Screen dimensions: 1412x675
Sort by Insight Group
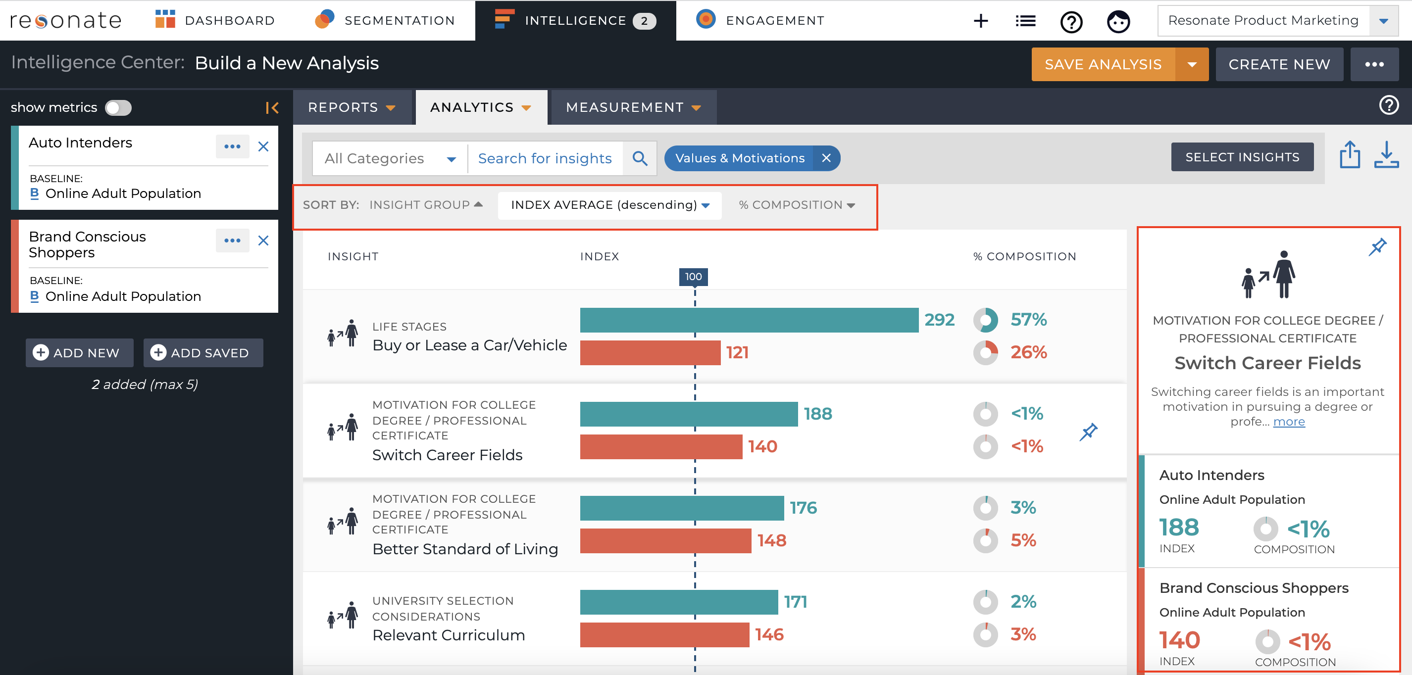pos(425,205)
